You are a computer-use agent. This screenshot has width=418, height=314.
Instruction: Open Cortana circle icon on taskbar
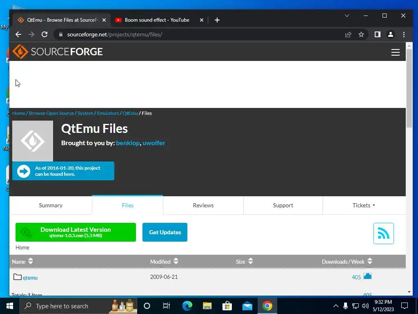147,306
